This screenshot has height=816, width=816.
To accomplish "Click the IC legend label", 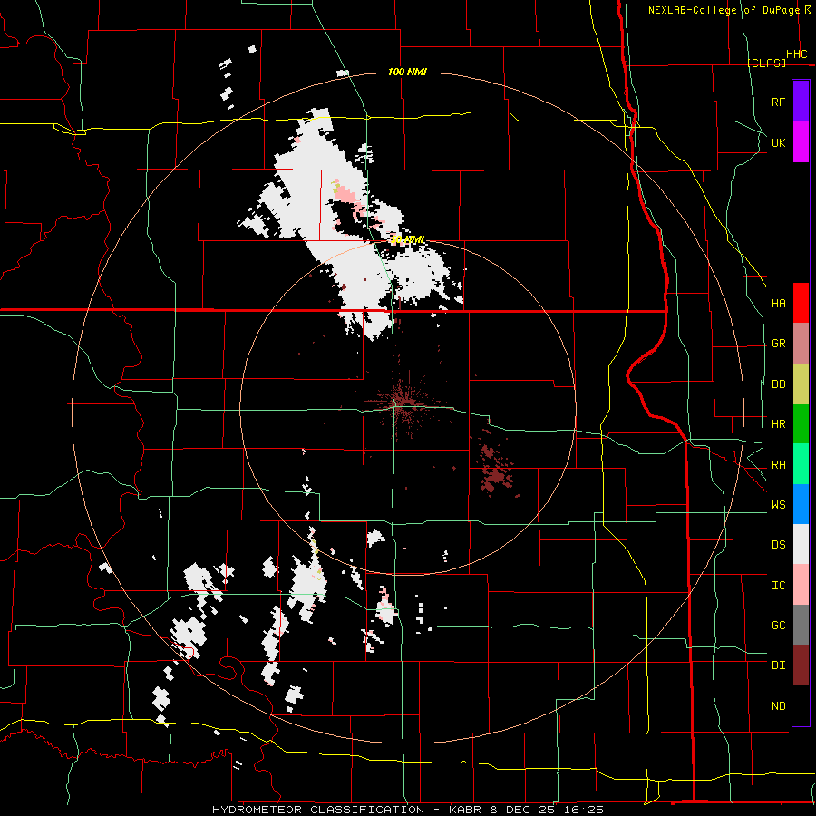I will coord(778,586).
